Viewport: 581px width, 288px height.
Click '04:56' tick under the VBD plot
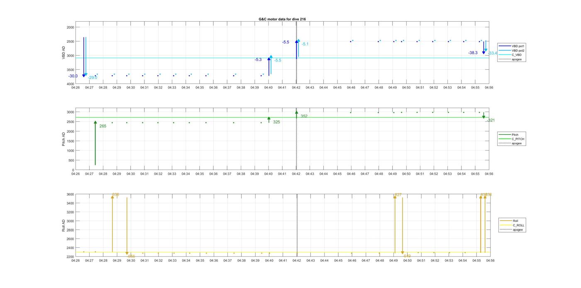[x=489, y=88]
